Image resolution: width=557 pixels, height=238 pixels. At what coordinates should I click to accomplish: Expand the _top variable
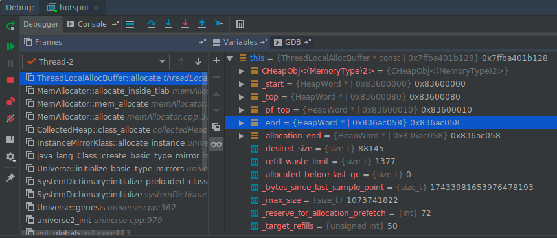click(242, 97)
